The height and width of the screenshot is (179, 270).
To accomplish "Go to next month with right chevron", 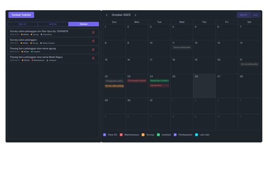I will (x=136, y=15).
